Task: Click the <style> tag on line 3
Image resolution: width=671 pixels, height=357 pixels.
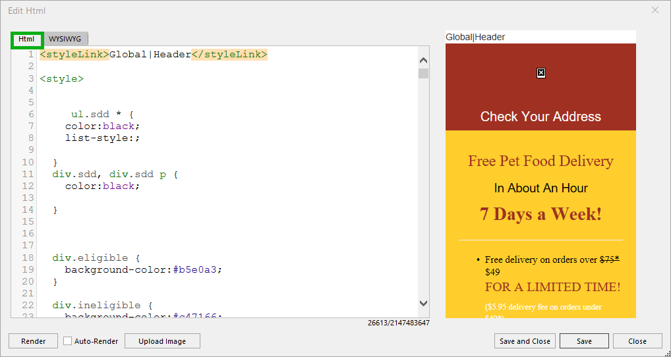Action: [62, 78]
